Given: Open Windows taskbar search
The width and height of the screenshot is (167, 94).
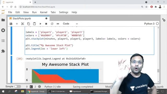Looking at the screenshot, I should pyautogui.click(x=9, y=91).
